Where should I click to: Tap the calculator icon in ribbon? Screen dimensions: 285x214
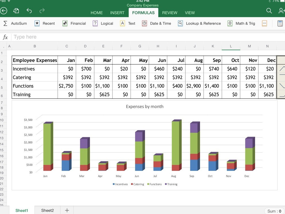pos(280,23)
